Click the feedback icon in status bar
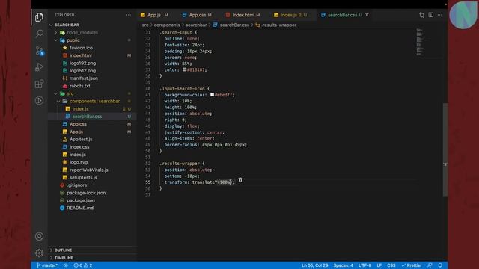Screen dimensions: 479x269 click(430, 265)
